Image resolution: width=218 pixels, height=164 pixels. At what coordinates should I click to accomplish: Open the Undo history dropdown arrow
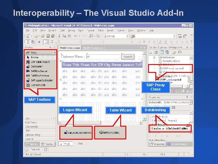[79, 36]
